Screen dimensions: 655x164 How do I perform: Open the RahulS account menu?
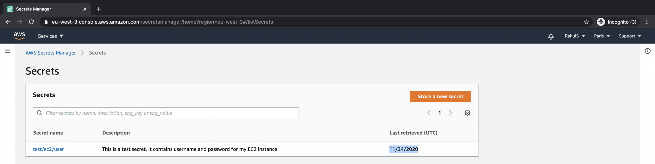[575, 36]
